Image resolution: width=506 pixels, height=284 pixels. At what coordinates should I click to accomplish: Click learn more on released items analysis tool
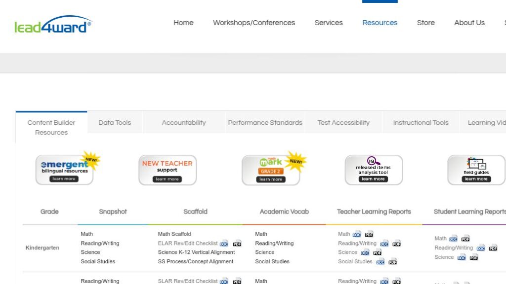point(373,179)
